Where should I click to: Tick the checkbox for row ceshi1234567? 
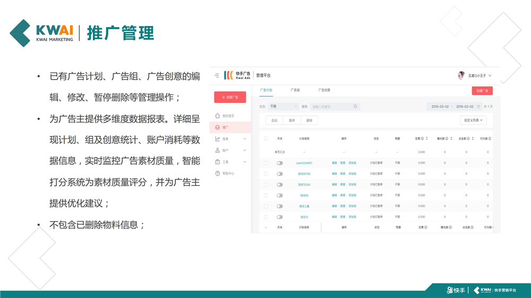coord(266,163)
